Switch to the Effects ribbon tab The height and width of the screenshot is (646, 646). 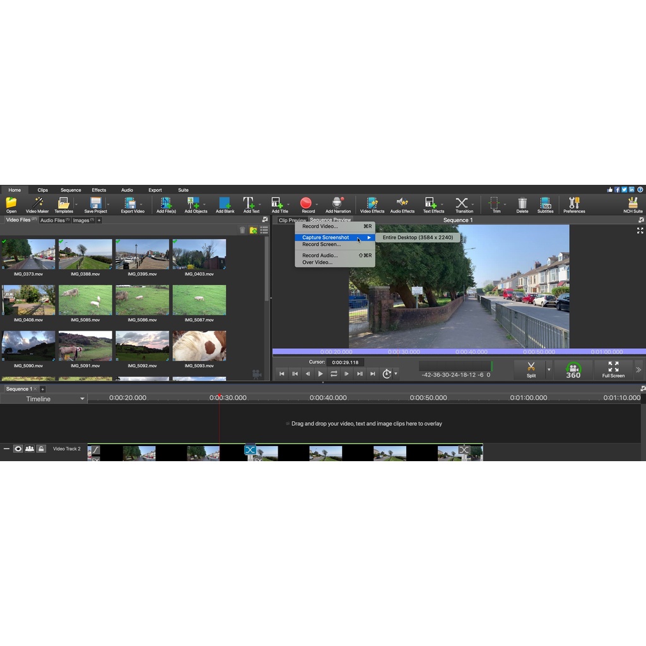pyautogui.click(x=99, y=190)
